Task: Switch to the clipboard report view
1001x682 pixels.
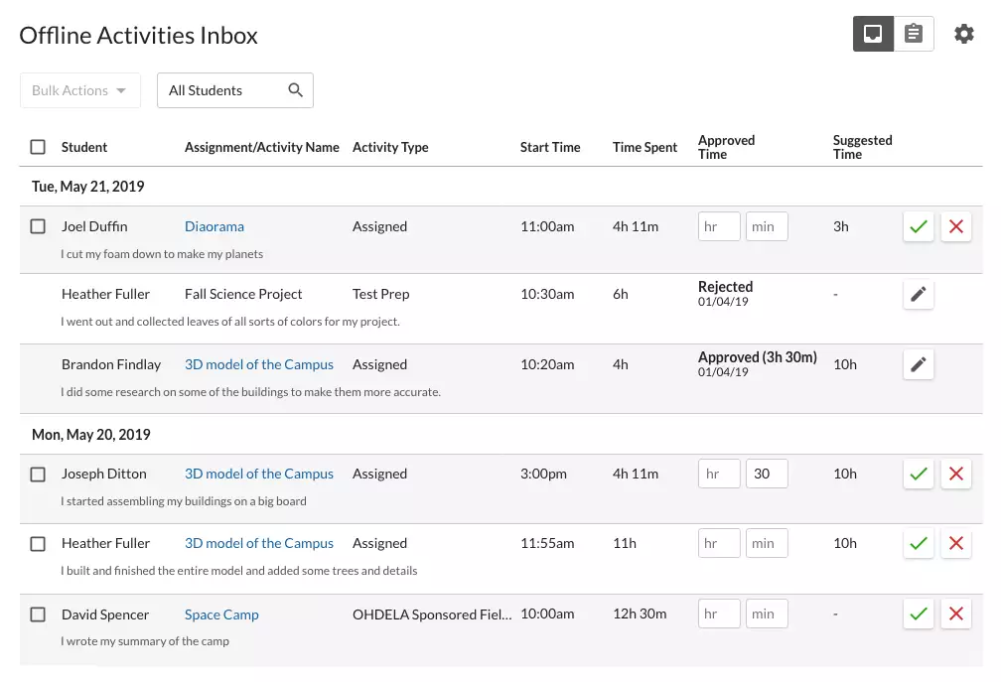Action: tap(914, 34)
